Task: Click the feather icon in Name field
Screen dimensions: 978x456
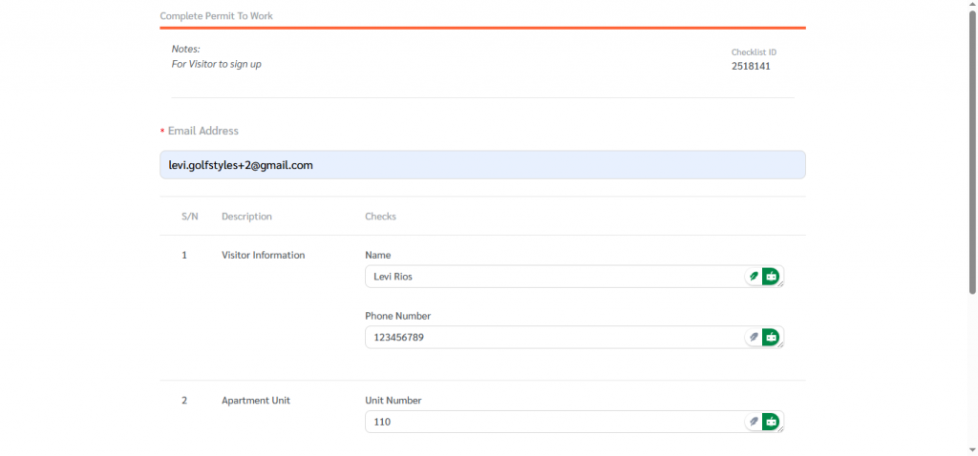Action: click(754, 277)
